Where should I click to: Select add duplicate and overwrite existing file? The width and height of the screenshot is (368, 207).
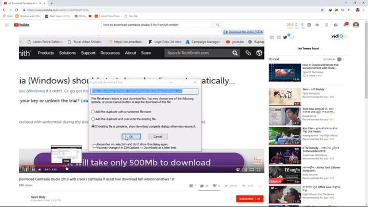(x=93, y=119)
